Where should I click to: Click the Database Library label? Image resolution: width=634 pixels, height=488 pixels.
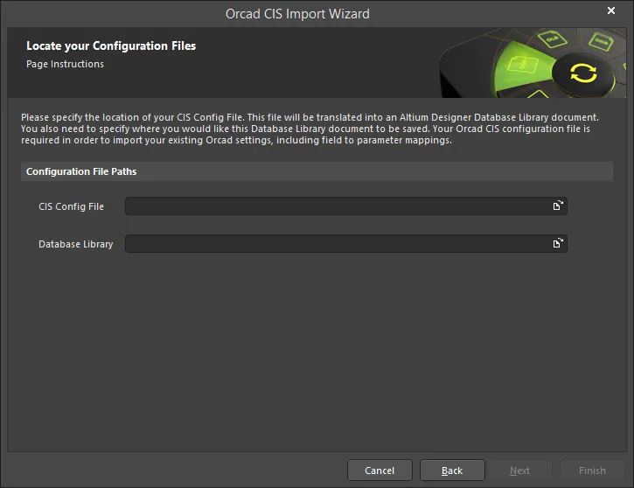tap(75, 244)
